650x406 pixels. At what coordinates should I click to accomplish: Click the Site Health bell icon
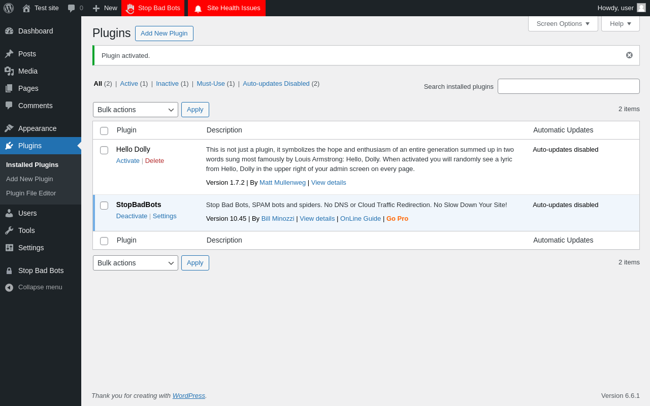click(x=198, y=8)
